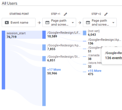
Task: Open the STEP +2 Page path dropdown arrow
Action: [113, 23]
